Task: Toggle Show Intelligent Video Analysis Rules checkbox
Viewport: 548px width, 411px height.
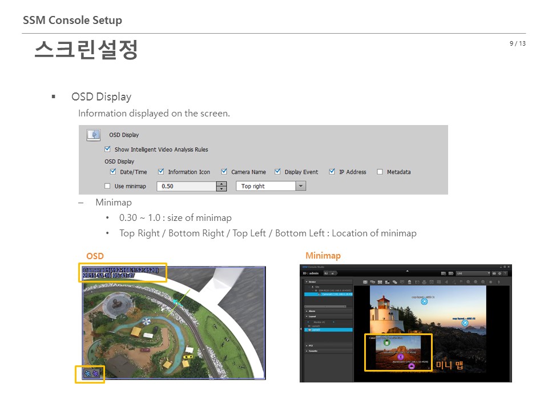Action: 108,149
